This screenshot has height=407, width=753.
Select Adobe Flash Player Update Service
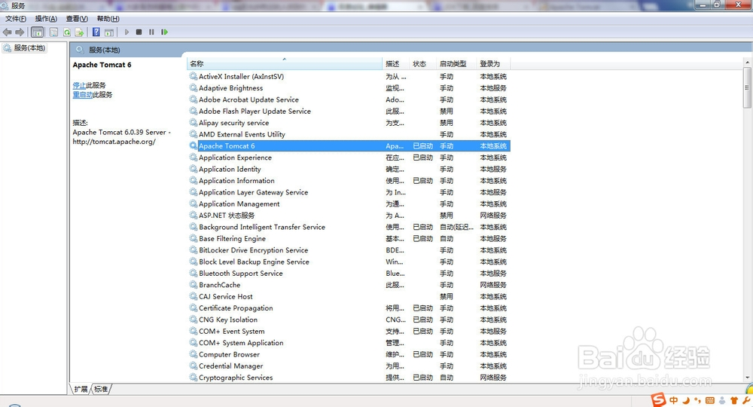click(348, 111)
